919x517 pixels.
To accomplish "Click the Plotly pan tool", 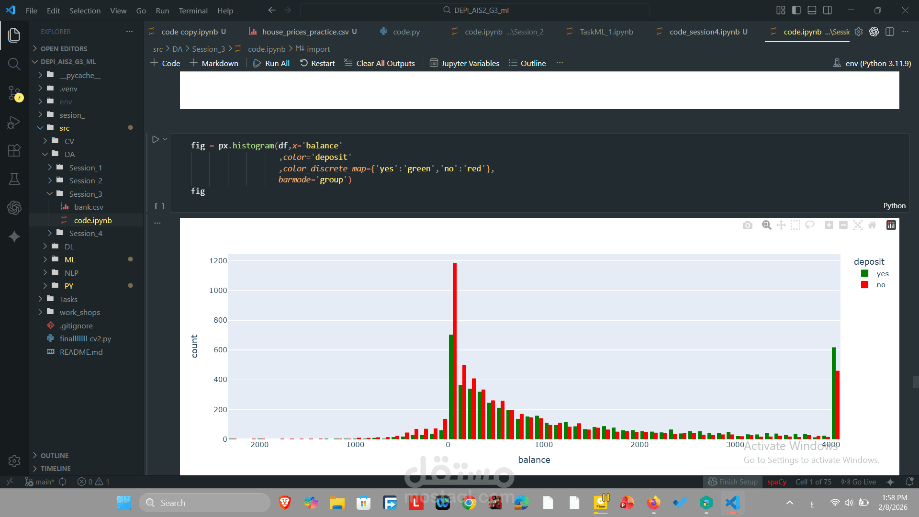I will click(x=781, y=225).
